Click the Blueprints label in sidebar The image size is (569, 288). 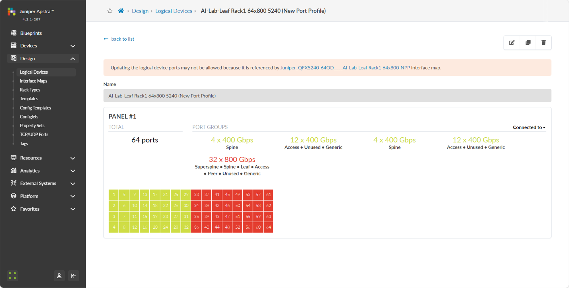[31, 33]
